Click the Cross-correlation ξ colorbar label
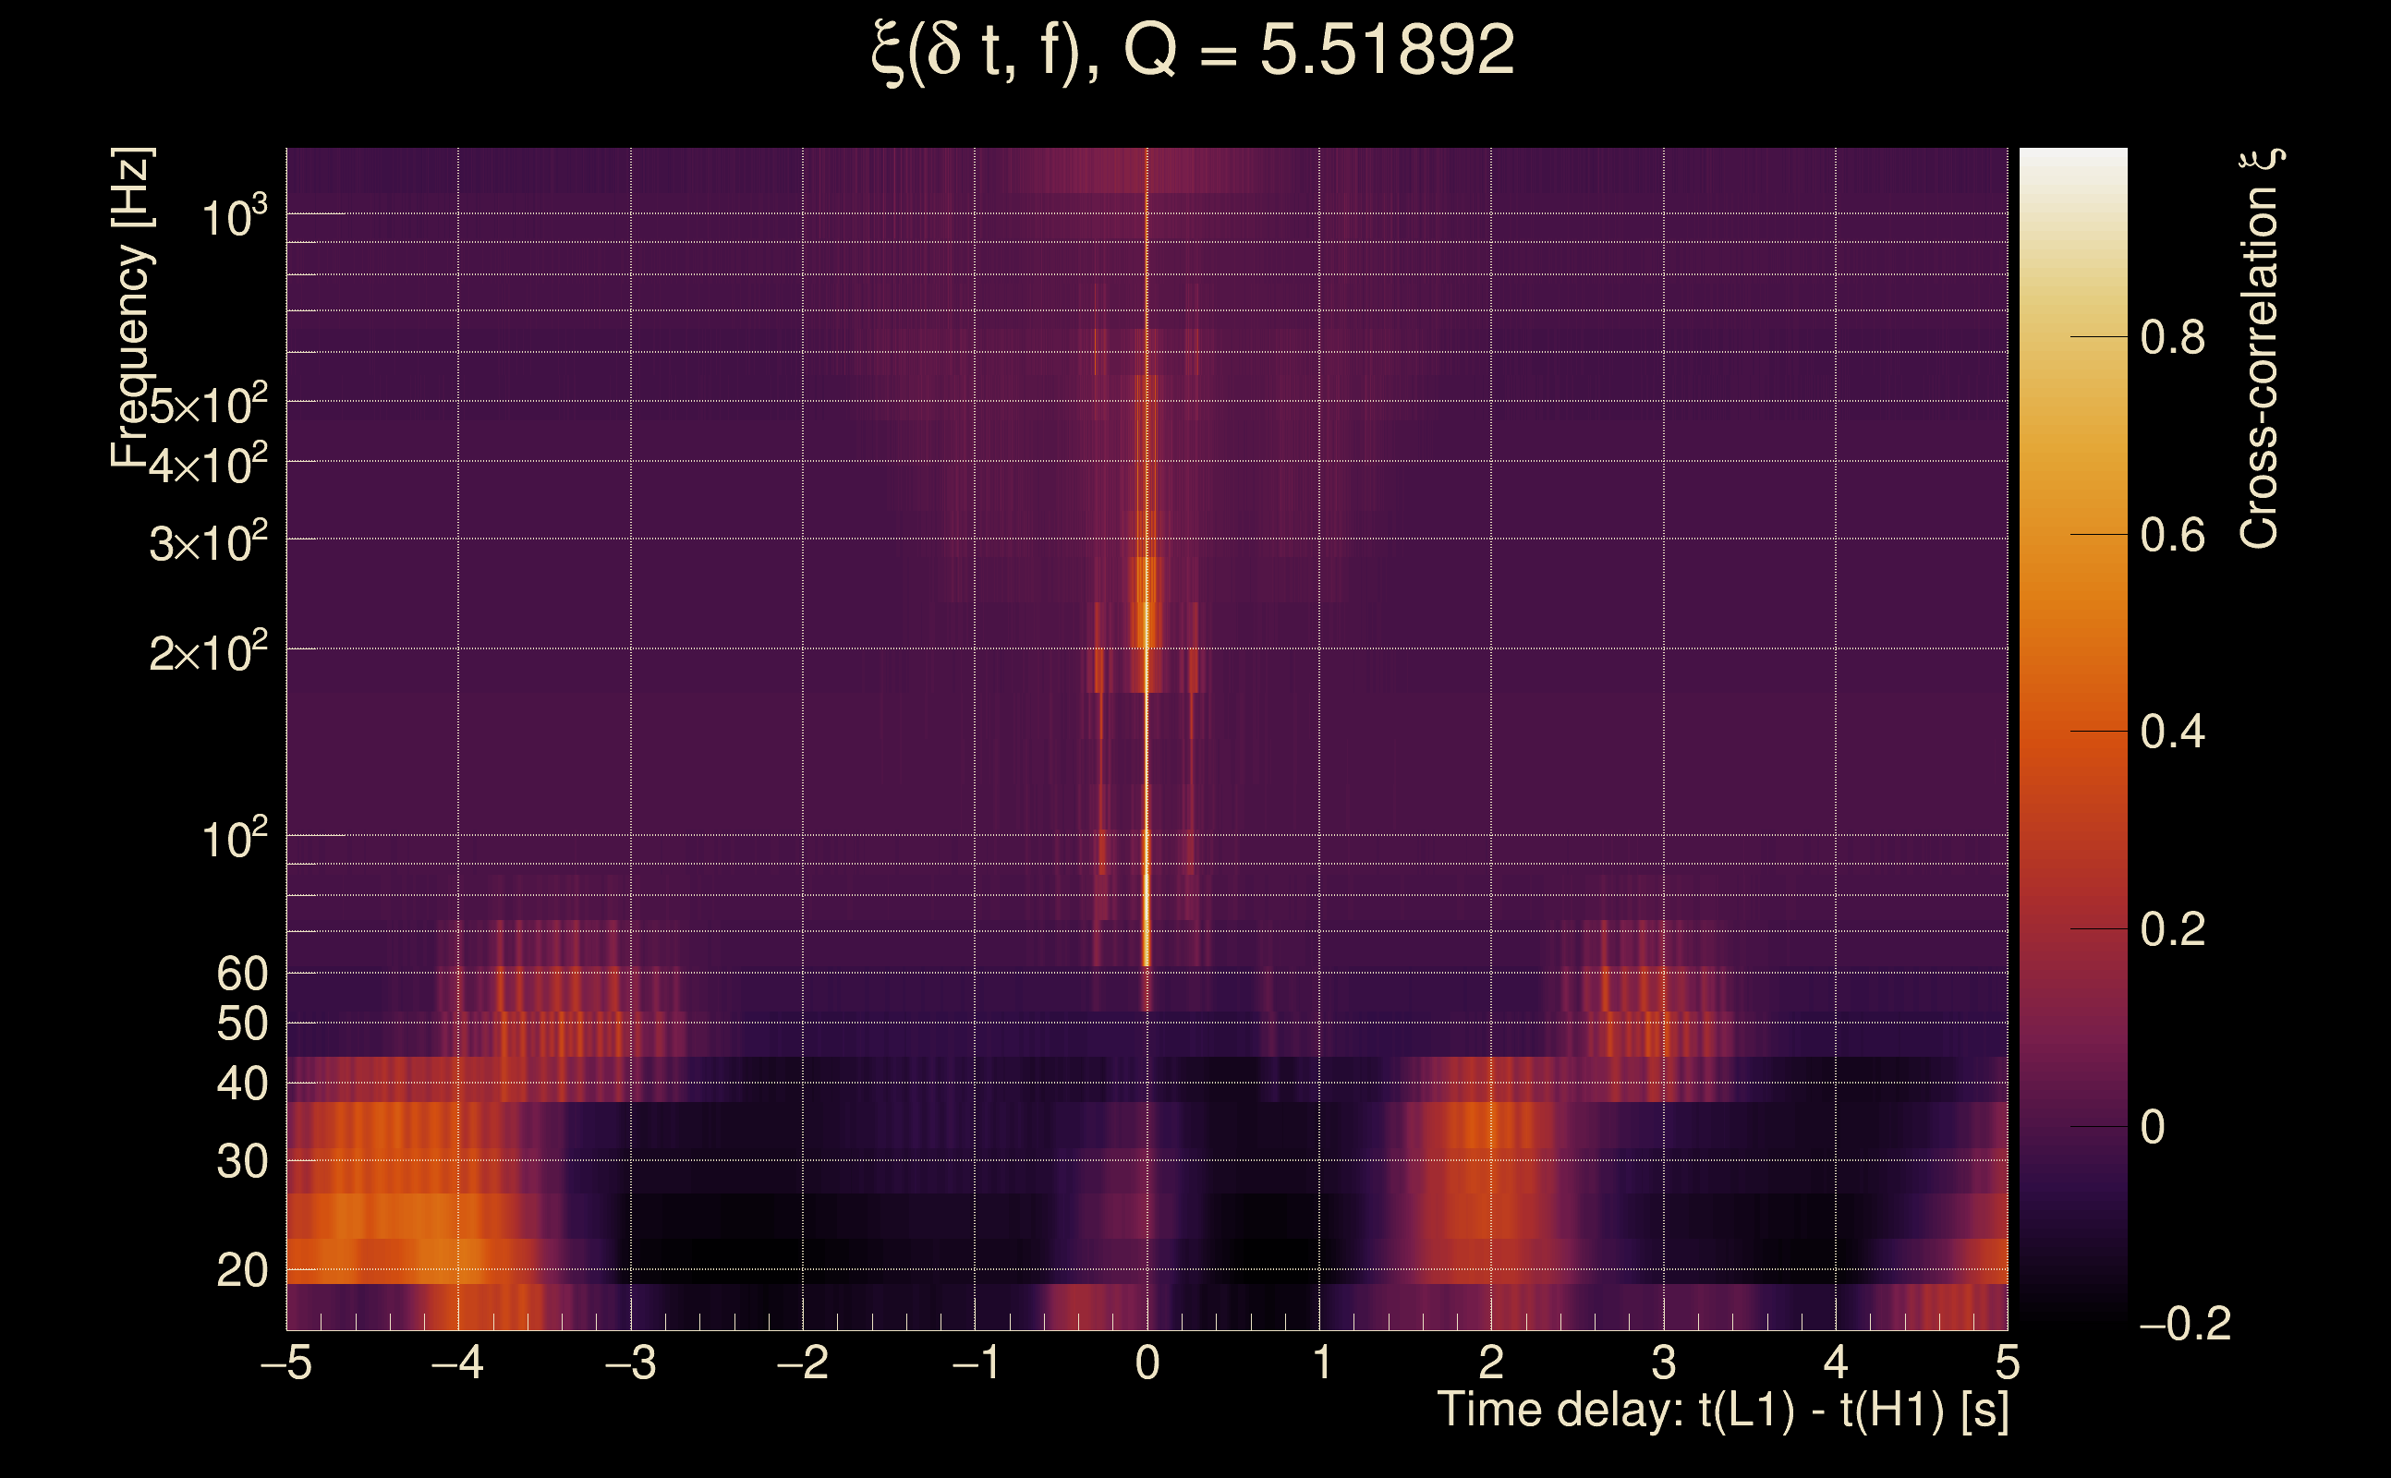Image resolution: width=2391 pixels, height=1478 pixels. pos(2260,349)
